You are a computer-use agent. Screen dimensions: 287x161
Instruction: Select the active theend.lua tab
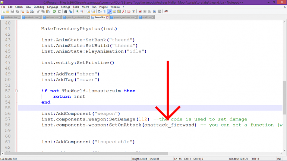100,17
